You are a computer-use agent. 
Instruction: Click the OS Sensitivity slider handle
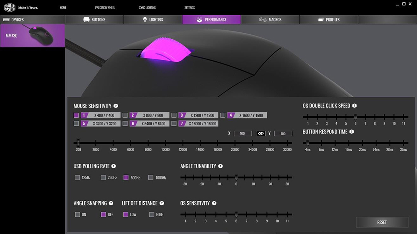(236, 214)
